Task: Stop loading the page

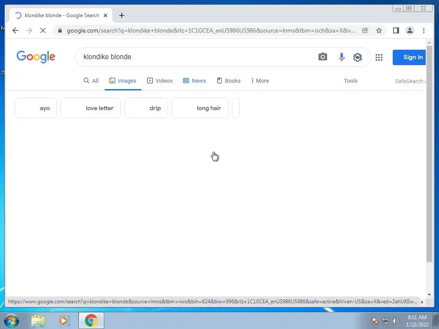Action: point(43,30)
